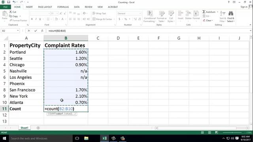
Task: Copy the selection
Action: tap(13, 16)
